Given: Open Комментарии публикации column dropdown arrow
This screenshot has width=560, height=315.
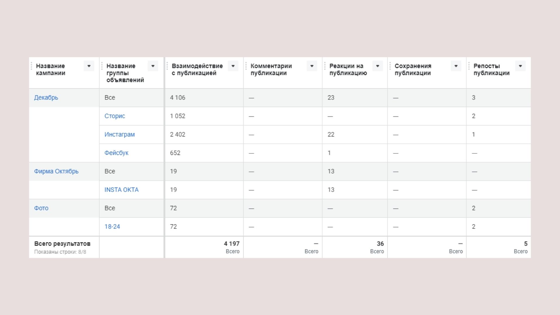Looking at the screenshot, I should click(312, 66).
